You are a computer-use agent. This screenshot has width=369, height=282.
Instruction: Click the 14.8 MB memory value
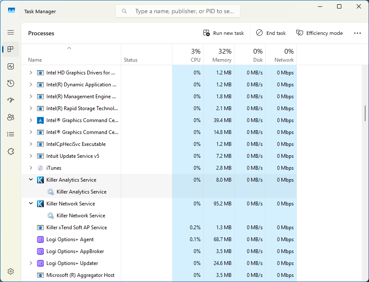pos(223,132)
